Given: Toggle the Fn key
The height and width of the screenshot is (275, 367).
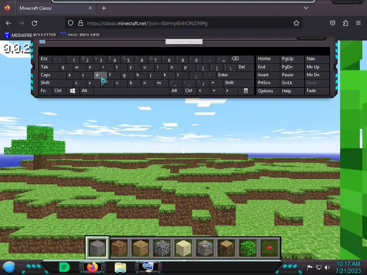Looking at the screenshot, I should 46,91.
